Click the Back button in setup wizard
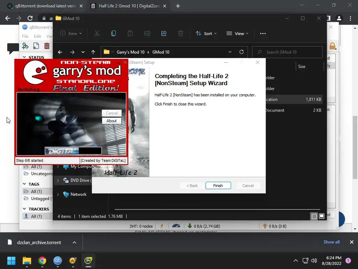This screenshot has height=269, width=358. (192, 186)
